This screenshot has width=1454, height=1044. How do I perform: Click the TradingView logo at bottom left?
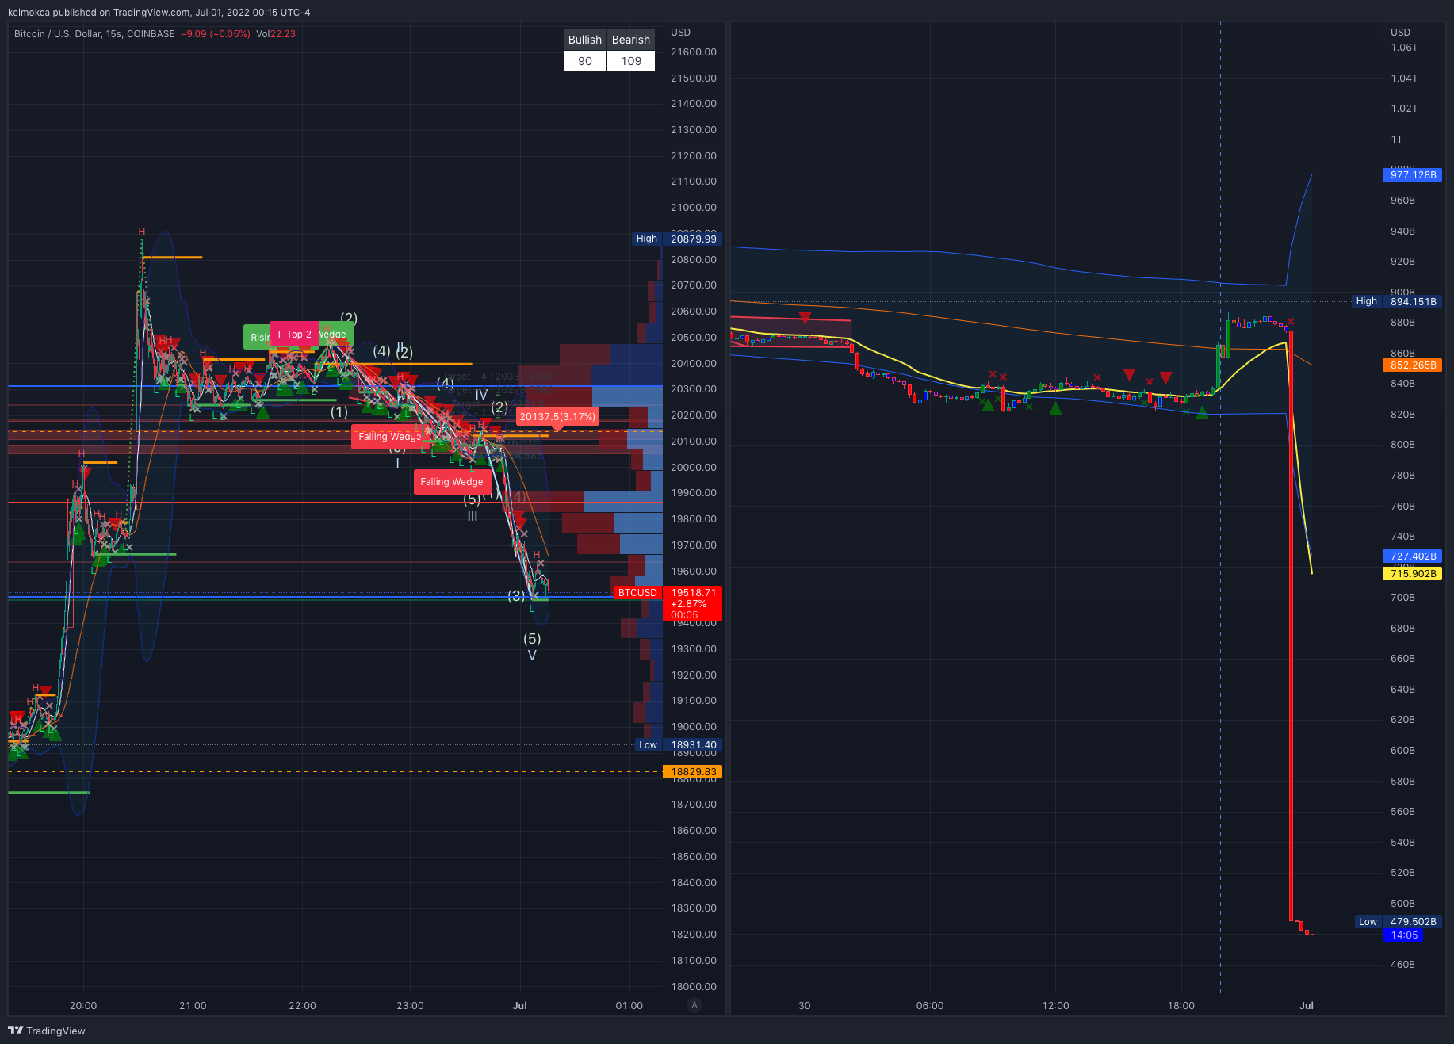[x=47, y=1031]
